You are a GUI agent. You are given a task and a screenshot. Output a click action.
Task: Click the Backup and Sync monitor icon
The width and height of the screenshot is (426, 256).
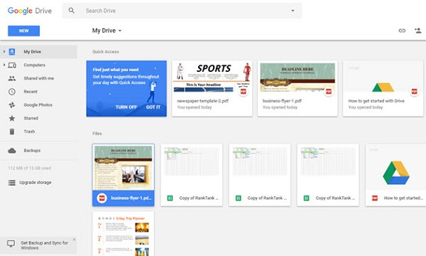[11, 243]
